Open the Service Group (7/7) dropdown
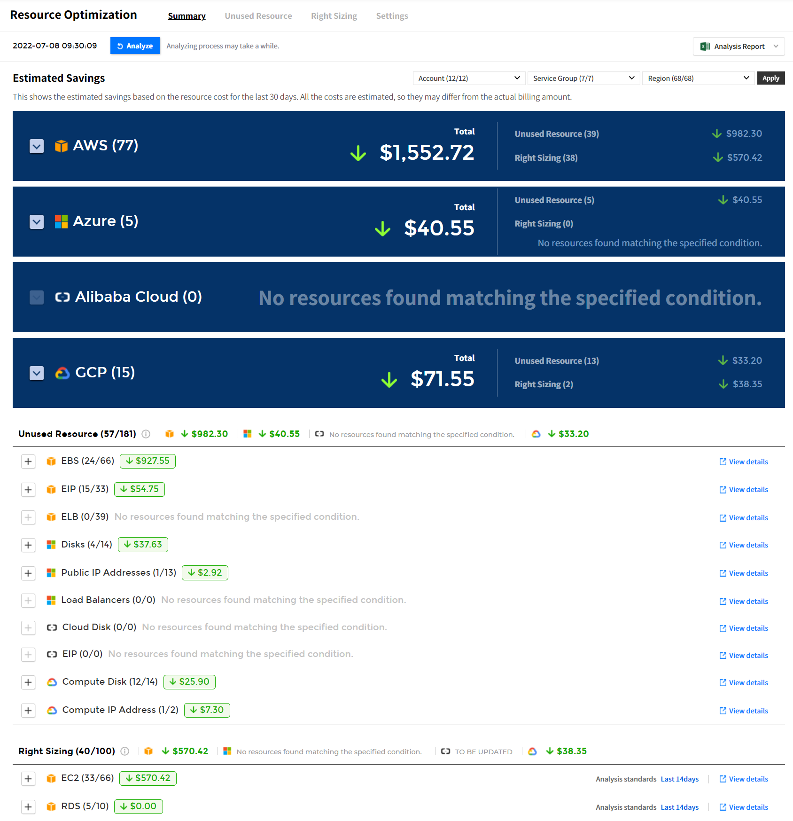The image size is (793, 821). click(583, 78)
